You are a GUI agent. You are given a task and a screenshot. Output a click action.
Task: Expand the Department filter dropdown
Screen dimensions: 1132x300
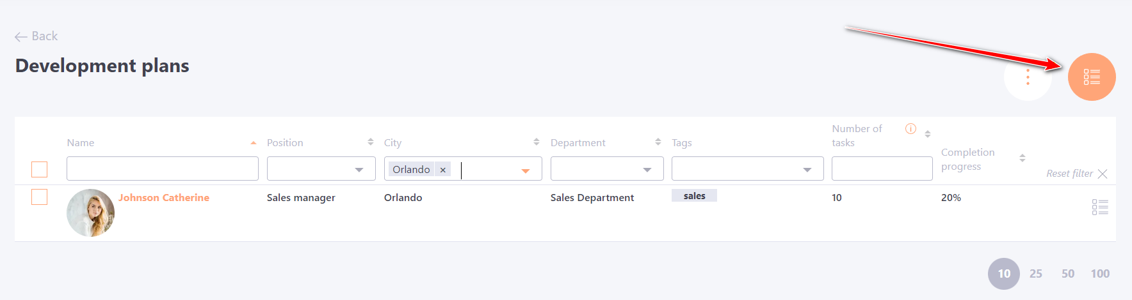tap(647, 170)
